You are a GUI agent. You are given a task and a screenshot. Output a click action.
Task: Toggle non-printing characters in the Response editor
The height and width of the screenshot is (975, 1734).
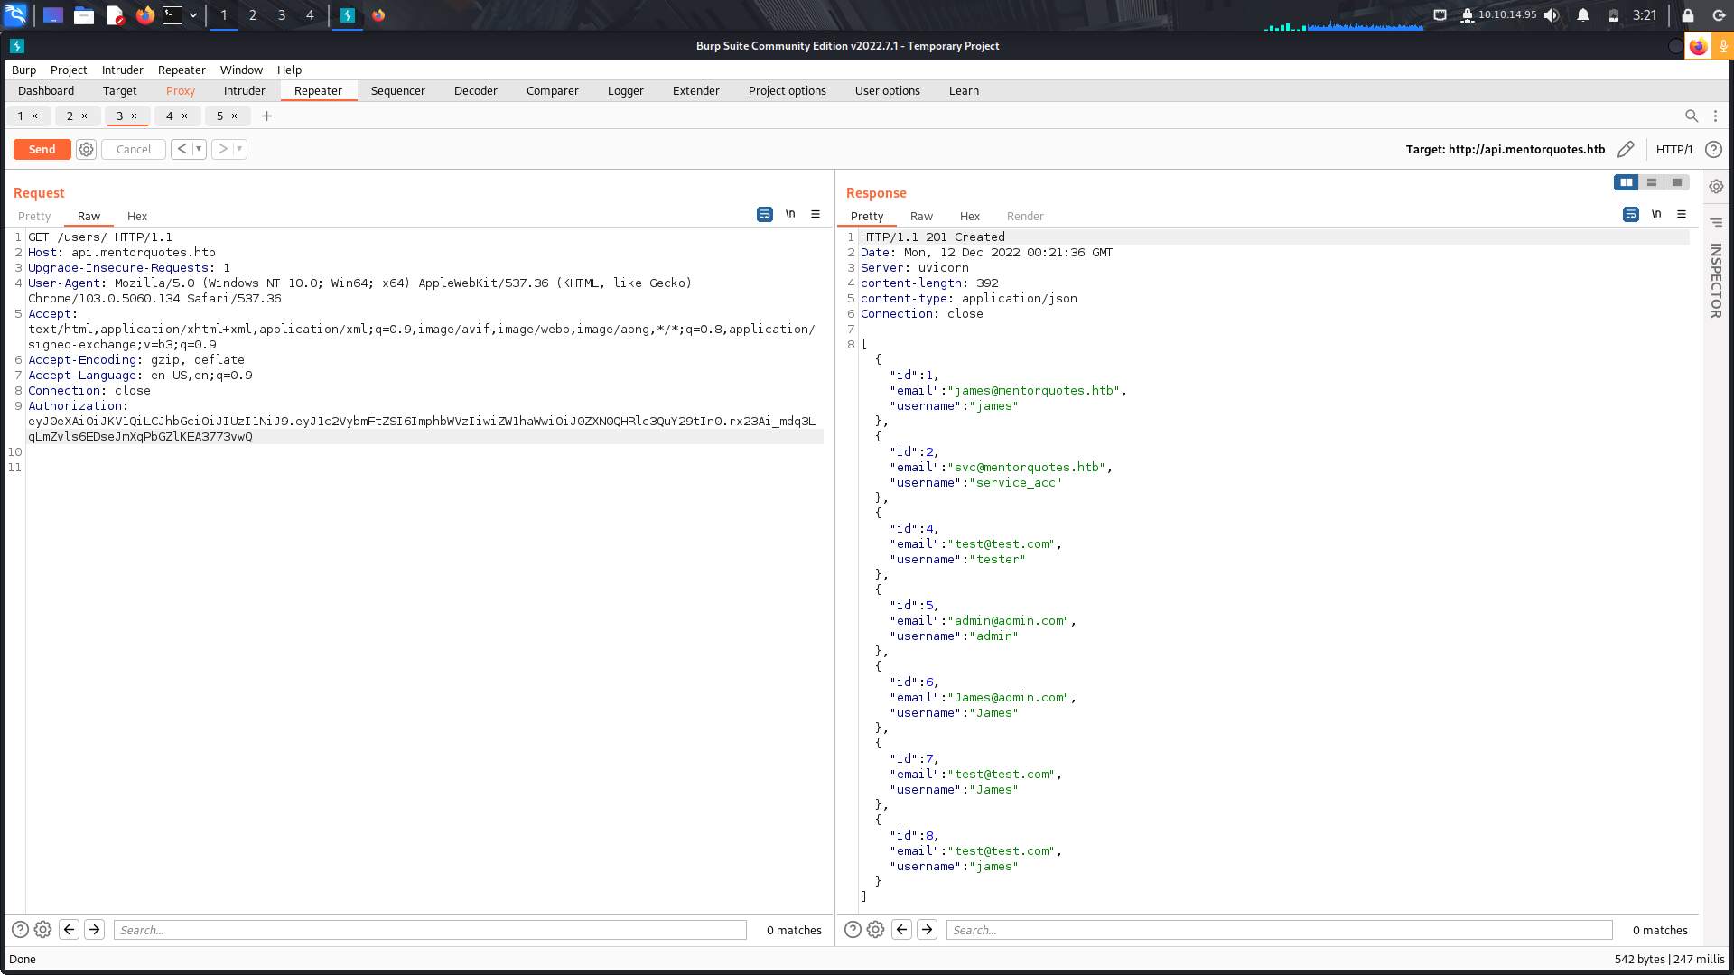[1656, 214]
